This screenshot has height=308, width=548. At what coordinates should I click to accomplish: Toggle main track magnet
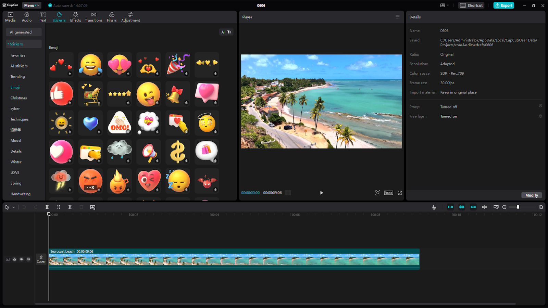[x=450, y=207]
